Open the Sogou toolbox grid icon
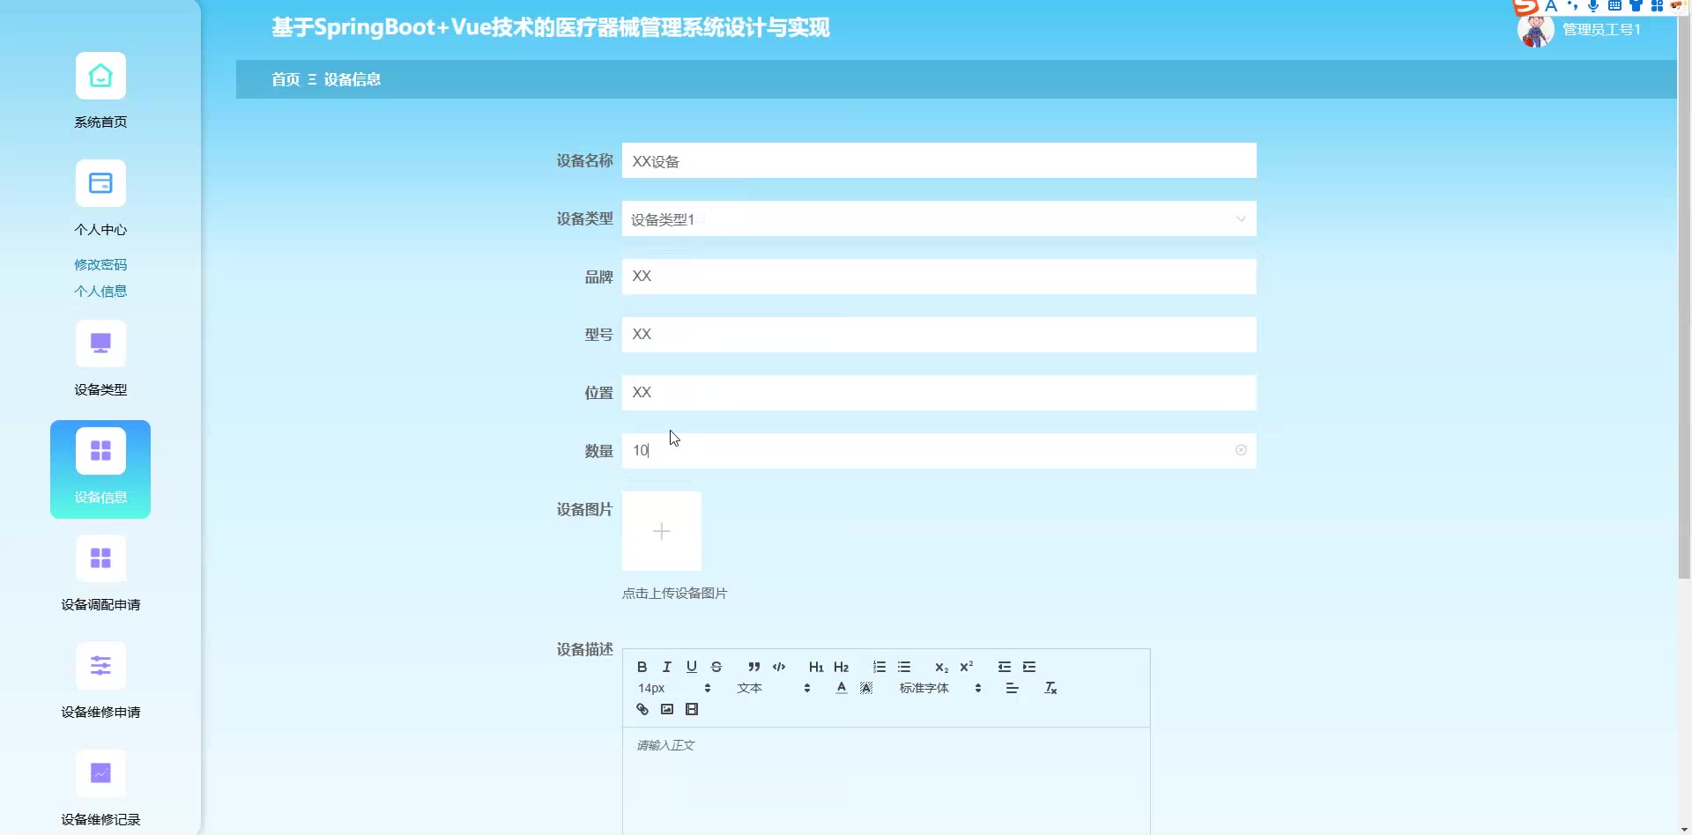Image resolution: width=1692 pixels, height=835 pixels. 1657,5
